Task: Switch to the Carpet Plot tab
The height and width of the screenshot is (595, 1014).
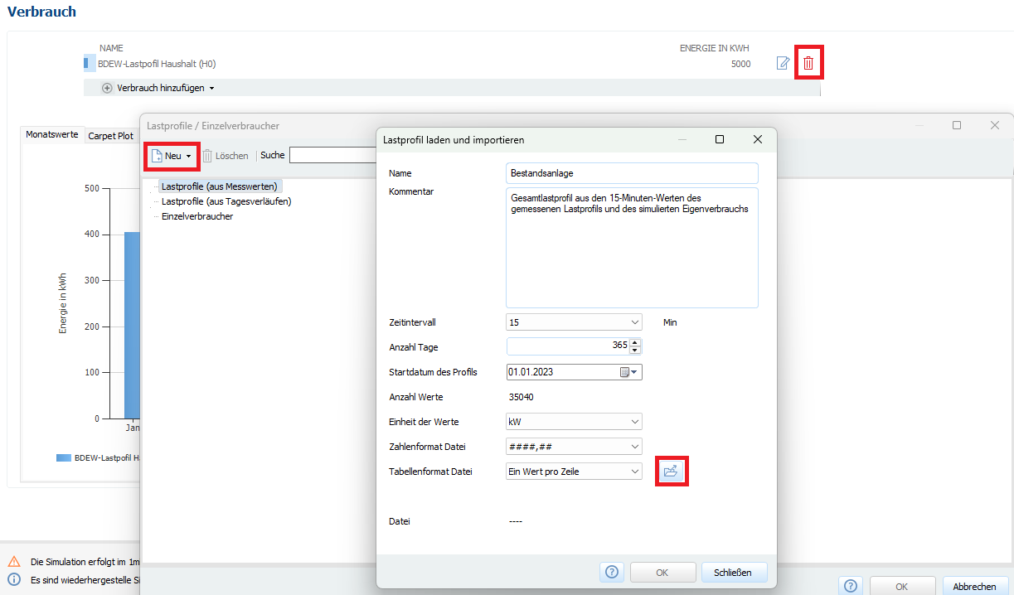Action: tap(111, 136)
